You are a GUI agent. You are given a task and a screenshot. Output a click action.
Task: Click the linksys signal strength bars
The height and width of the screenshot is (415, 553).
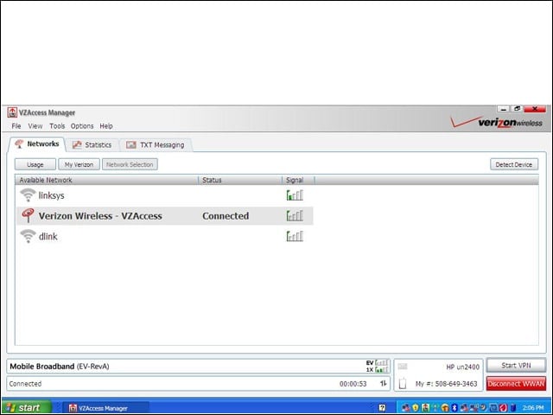(x=295, y=195)
